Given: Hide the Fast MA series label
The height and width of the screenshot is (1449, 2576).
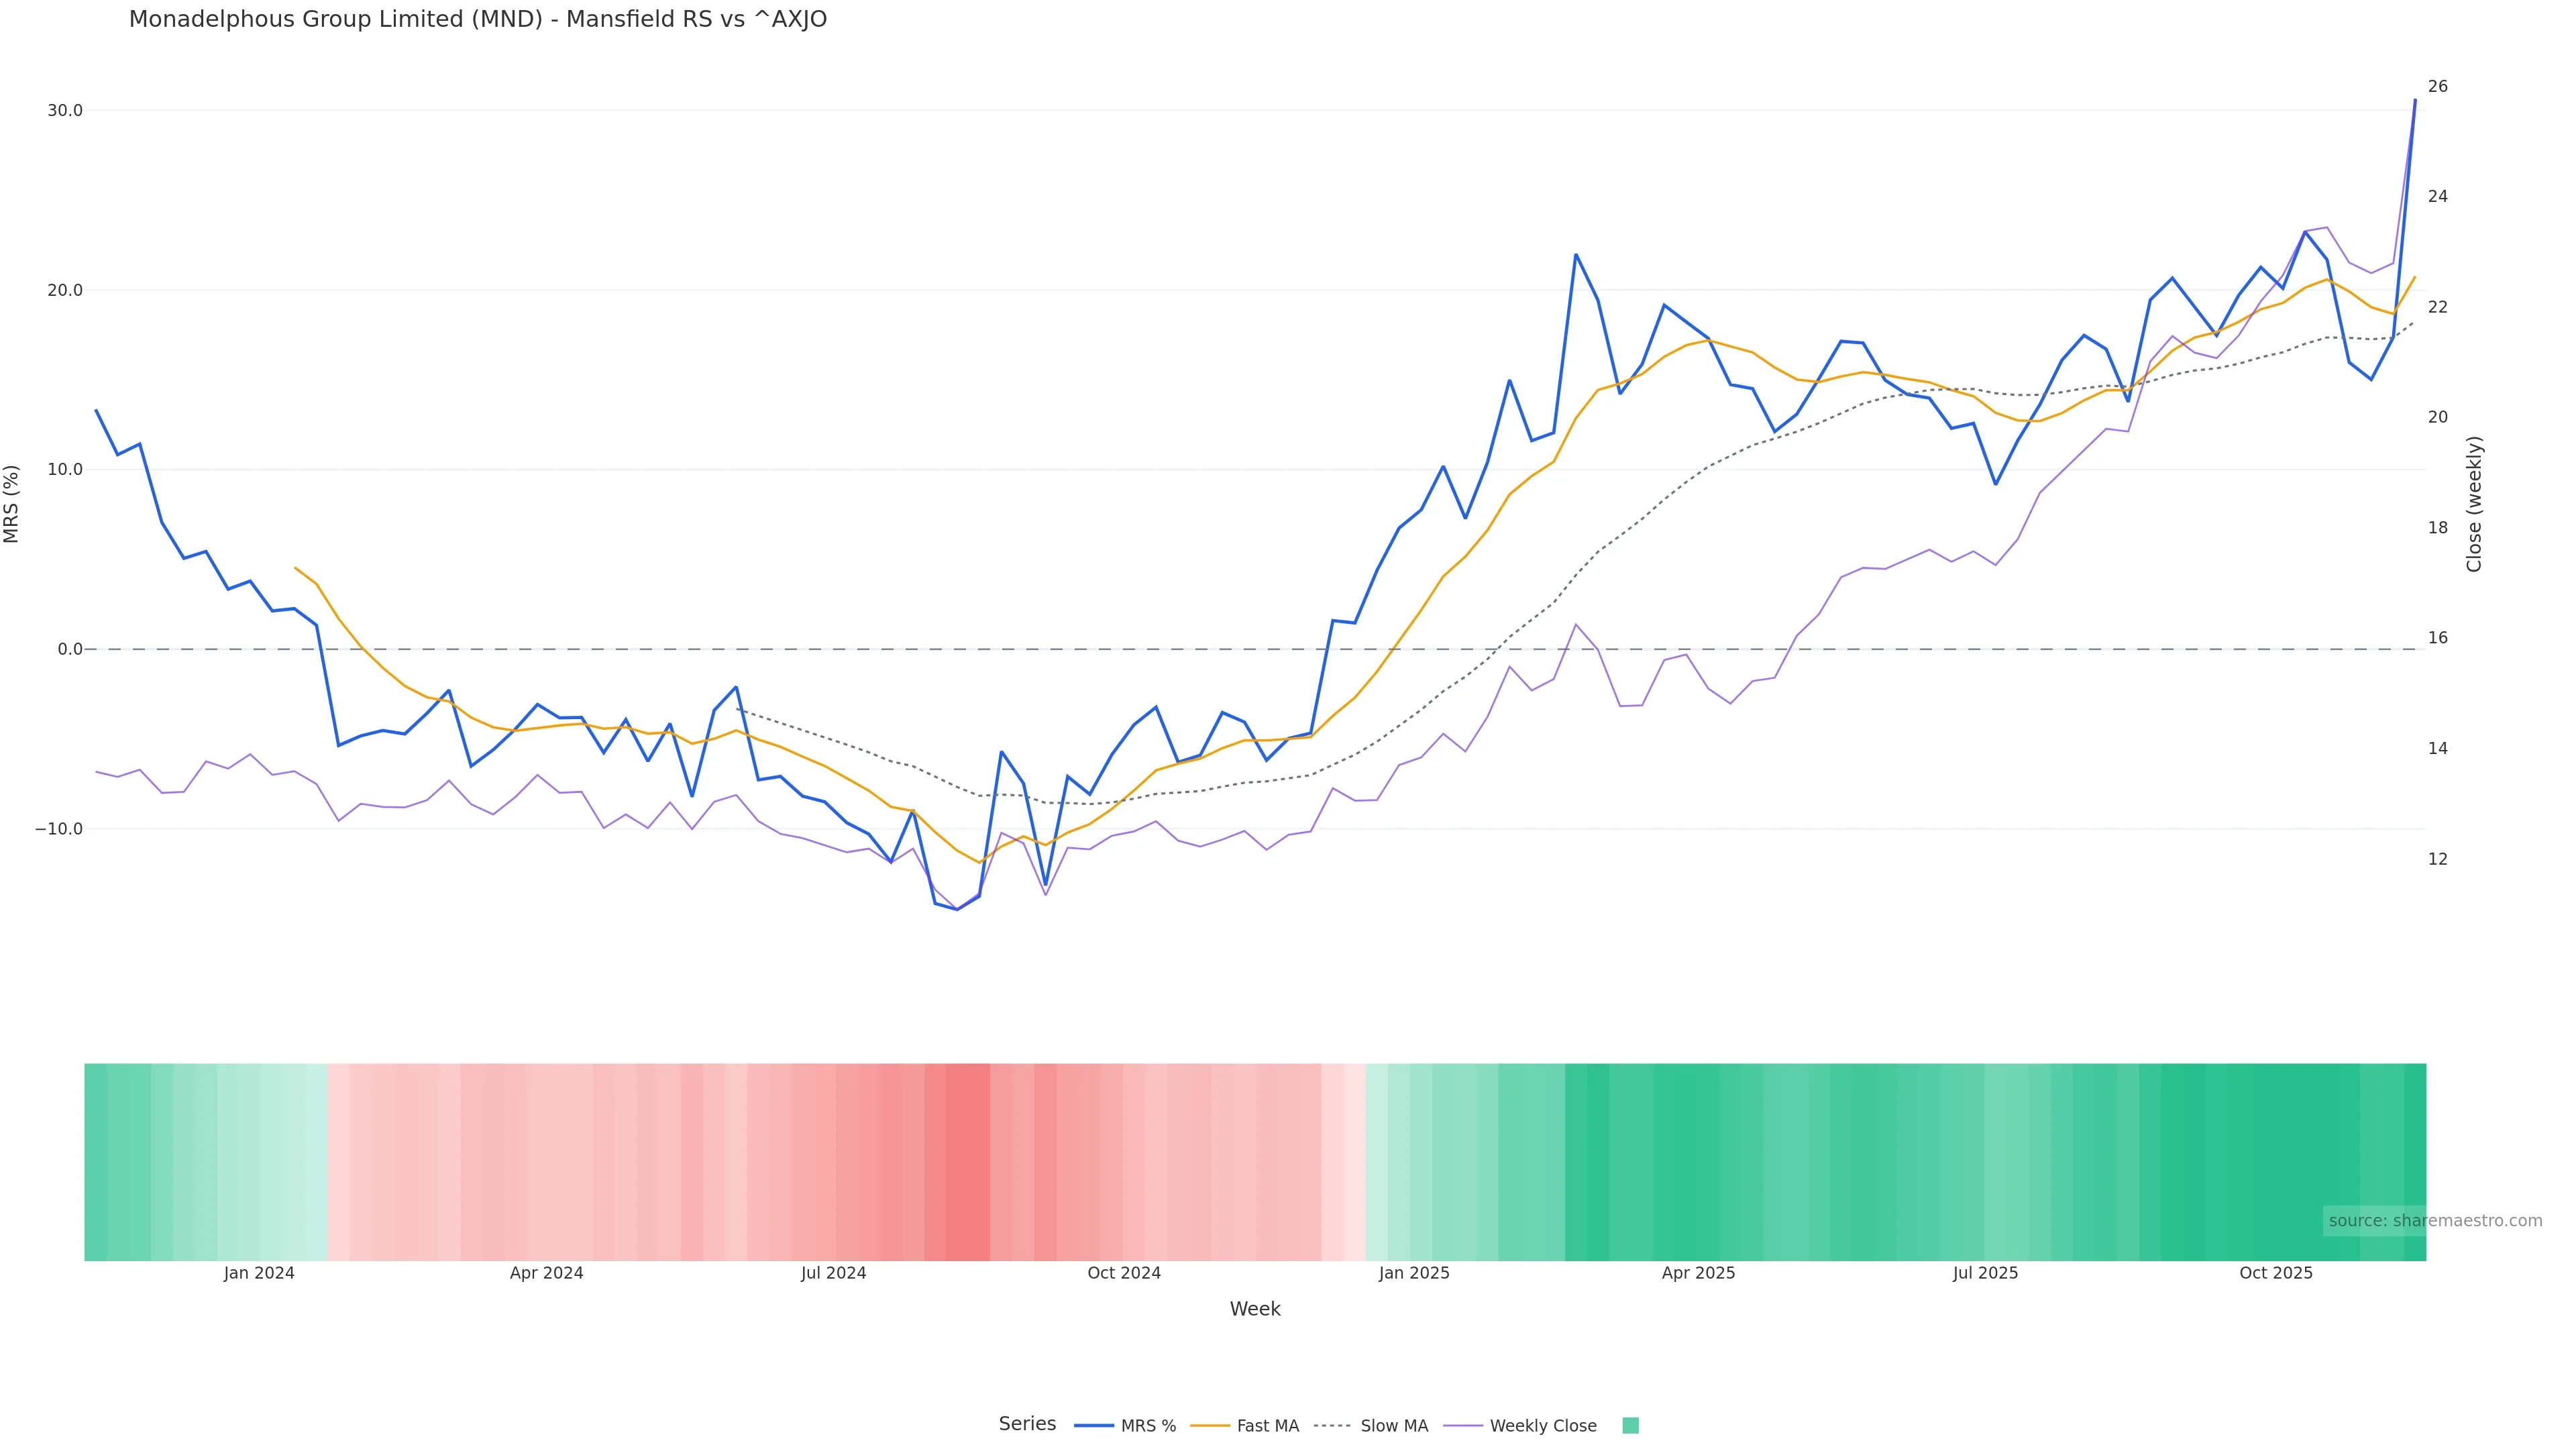Looking at the screenshot, I should (x=1267, y=1426).
